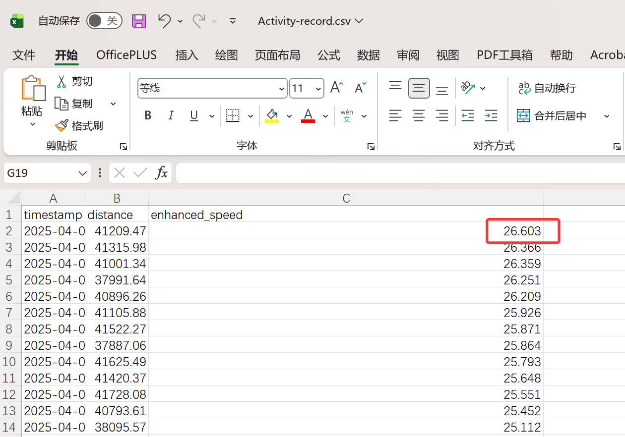Click the 自动换行 button

coord(547,88)
